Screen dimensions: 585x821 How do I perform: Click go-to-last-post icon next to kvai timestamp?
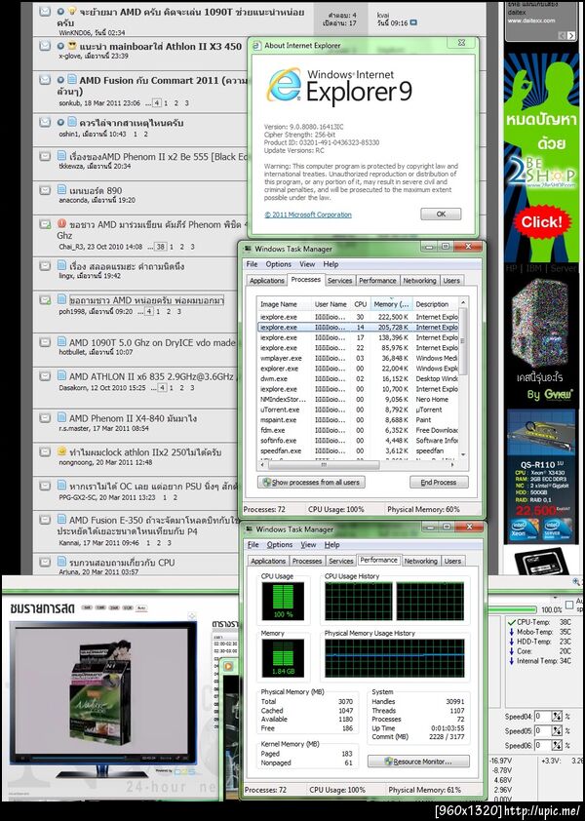pos(413,23)
